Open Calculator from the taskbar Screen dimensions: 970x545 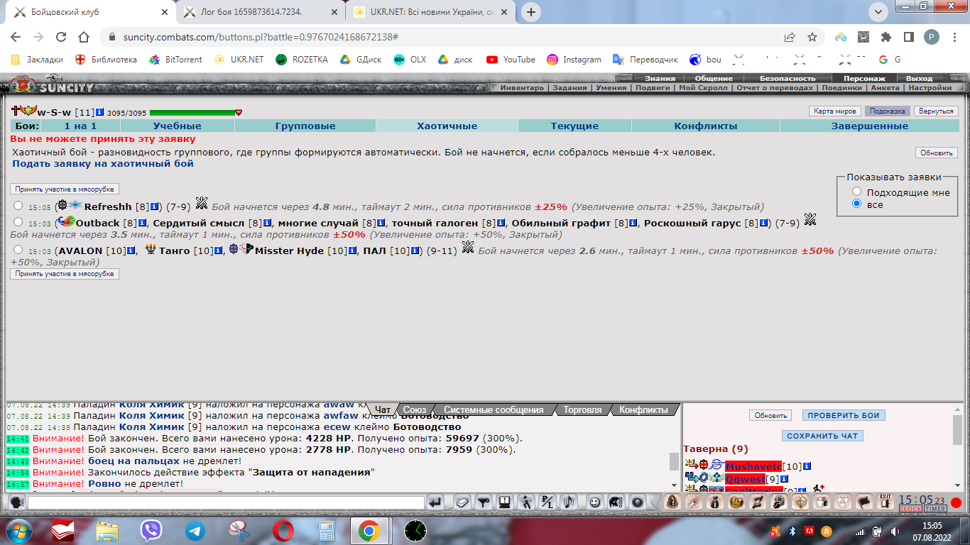326,530
